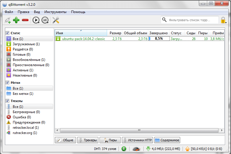The image size is (231, 154).
Task: Click the upload speed [50,0 Кб/с] indicator
Action: coord(204,149)
